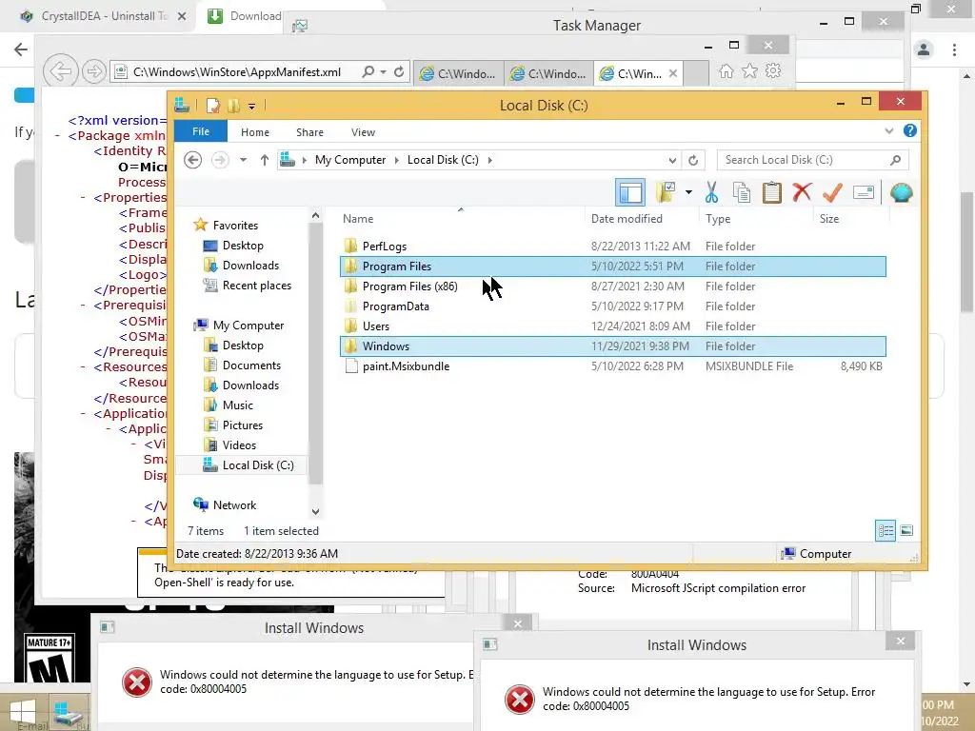
Task: Click the Paste clipboard icon in Explorer toolbar
Action: tap(771, 192)
